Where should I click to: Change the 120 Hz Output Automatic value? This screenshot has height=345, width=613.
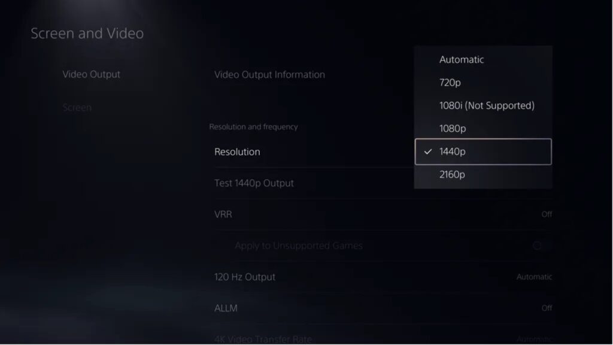[534, 277]
